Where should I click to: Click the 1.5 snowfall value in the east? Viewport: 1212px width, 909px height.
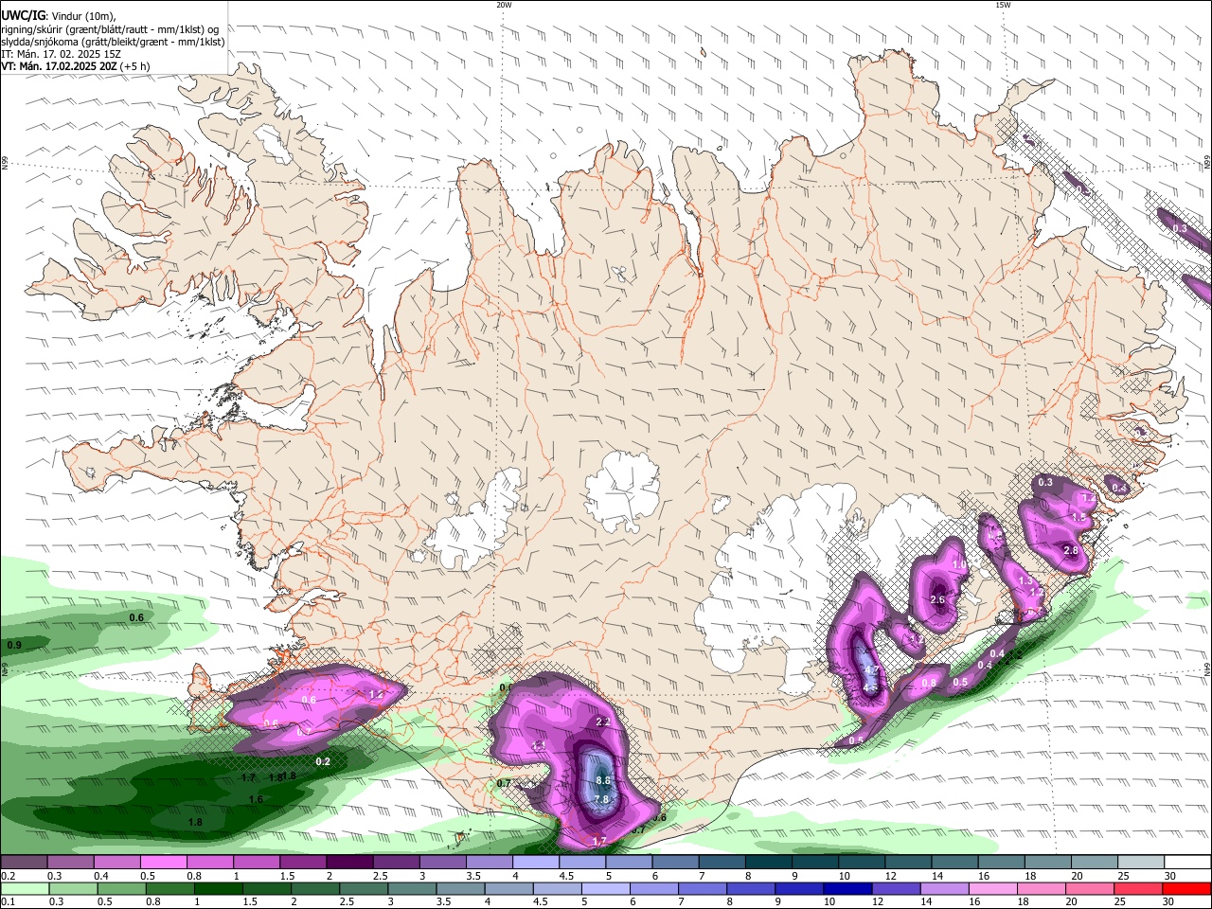point(1078,517)
